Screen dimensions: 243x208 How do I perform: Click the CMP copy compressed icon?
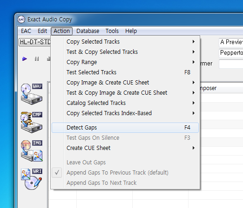tap(32, 122)
